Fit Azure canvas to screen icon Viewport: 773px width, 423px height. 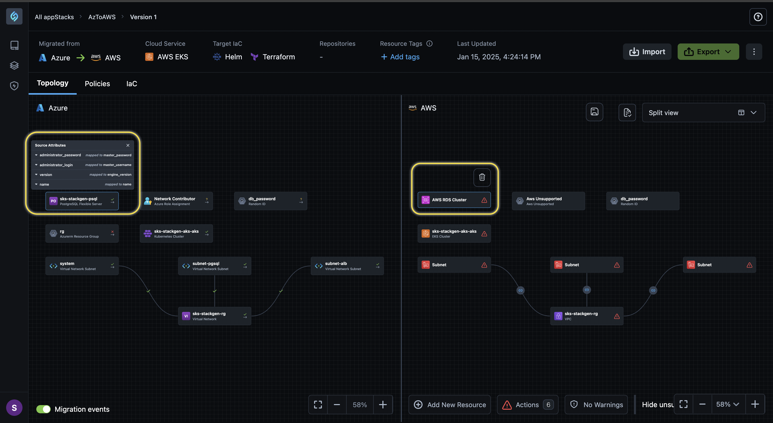tap(318, 404)
